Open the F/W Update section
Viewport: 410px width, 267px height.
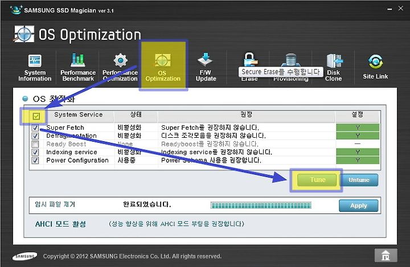206,67
